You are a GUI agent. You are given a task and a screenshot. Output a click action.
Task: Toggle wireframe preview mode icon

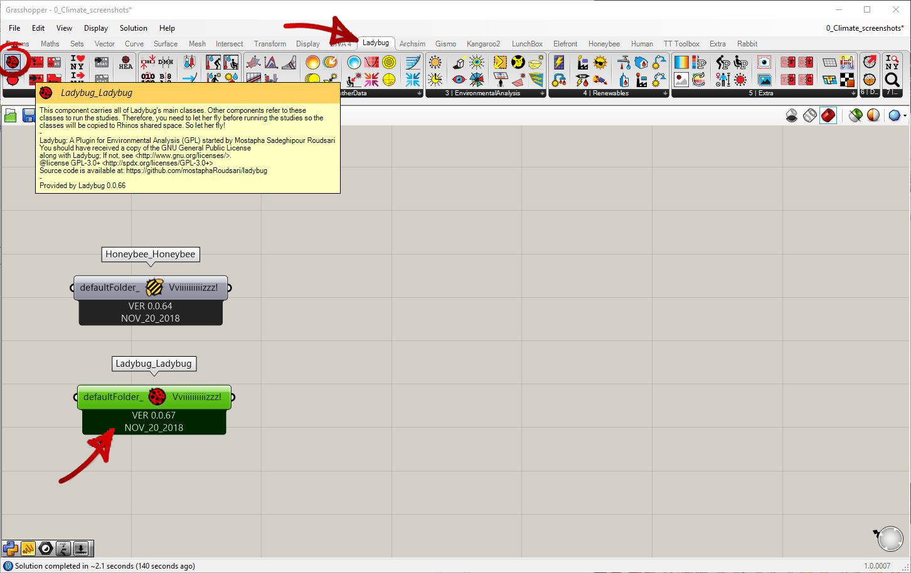coord(810,115)
